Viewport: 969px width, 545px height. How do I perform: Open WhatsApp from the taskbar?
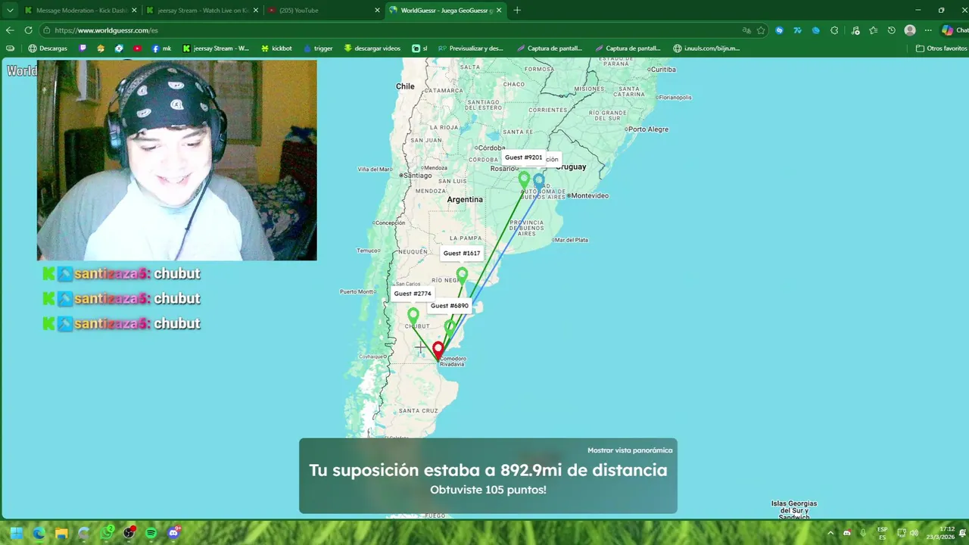(x=107, y=533)
